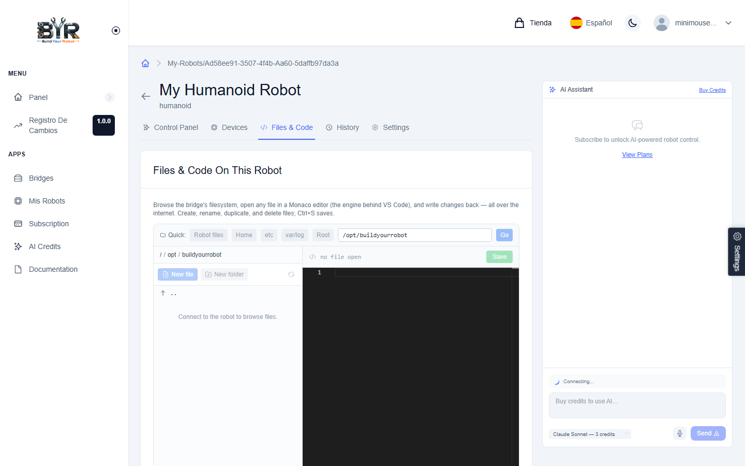The image size is (745, 466).
Task: Click the Go button
Action: click(x=504, y=235)
